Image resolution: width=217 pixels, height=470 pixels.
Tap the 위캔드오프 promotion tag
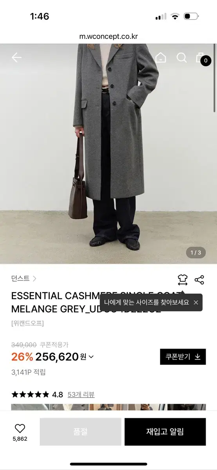27,323
